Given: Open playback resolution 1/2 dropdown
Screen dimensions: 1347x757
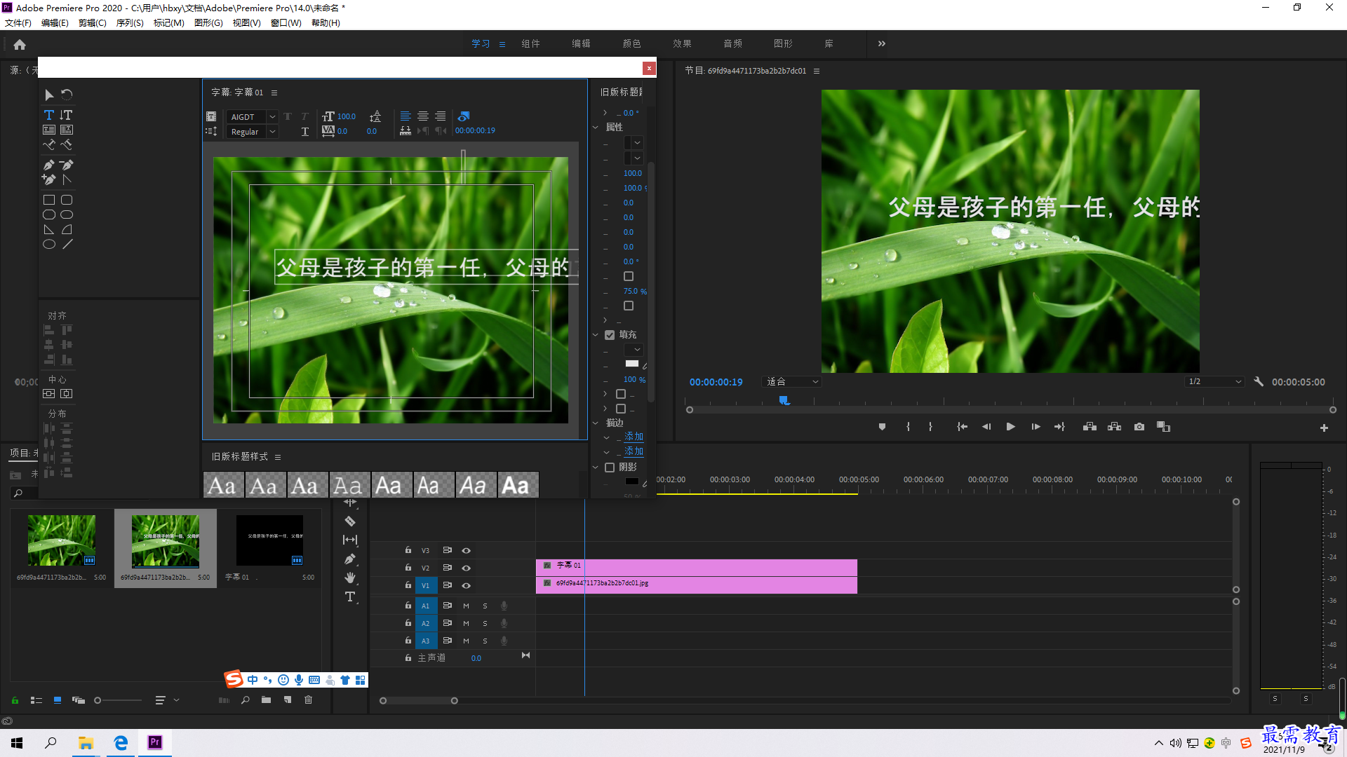Looking at the screenshot, I should tap(1214, 382).
